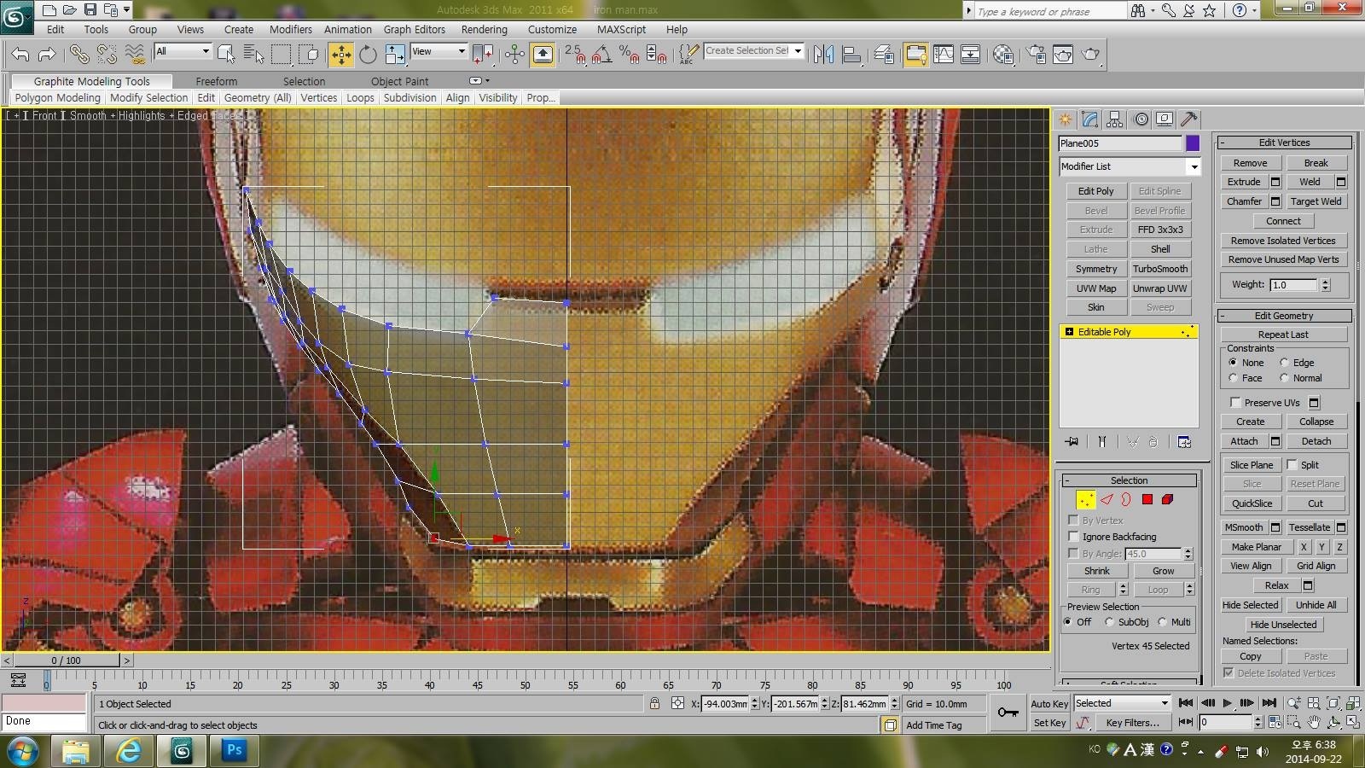Activate Select and Scale tool
Viewport: 1365px width, 768px height.
click(395, 55)
